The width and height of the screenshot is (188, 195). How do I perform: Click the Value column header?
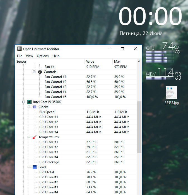coord(99,62)
